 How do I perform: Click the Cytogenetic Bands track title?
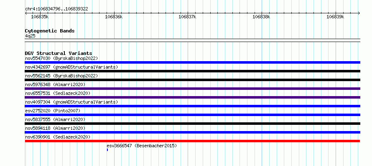tap(50, 31)
